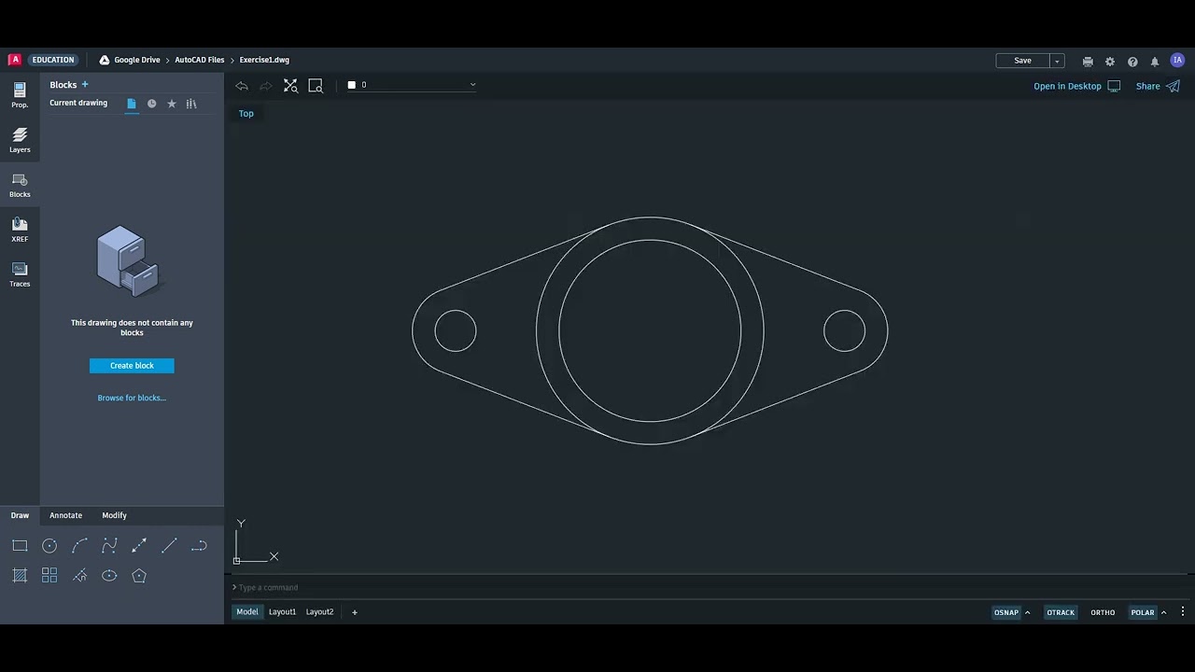This screenshot has height=672, width=1195.
Task: Show favorite blocks star icon
Action: coord(172,104)
